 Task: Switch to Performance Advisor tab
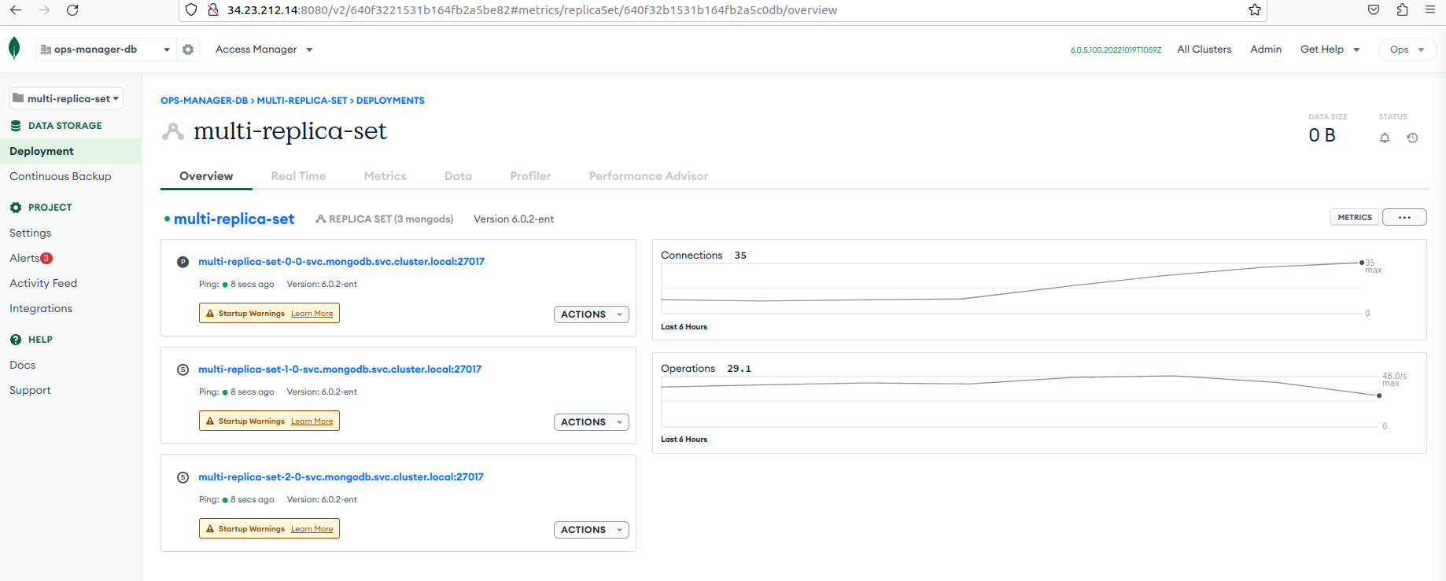tap(648, 176)
